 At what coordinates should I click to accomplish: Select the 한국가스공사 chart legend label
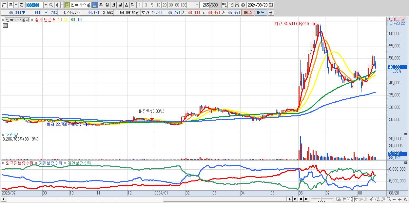[x=17, y=20]
